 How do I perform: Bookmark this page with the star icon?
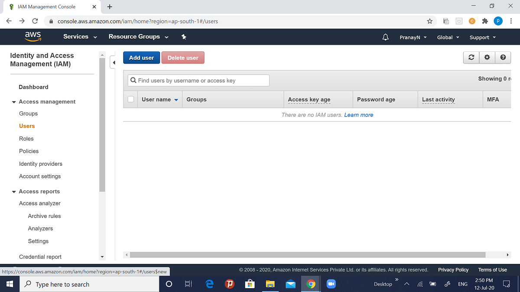pos(429,21)
